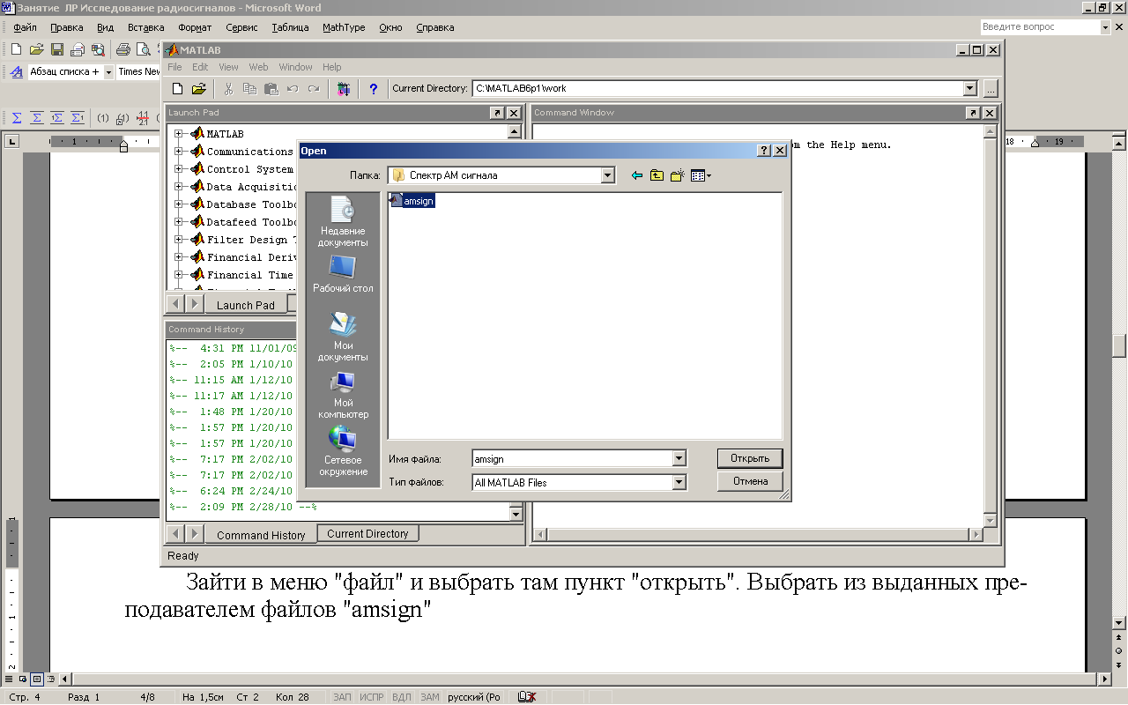Switch Word to Print Layout view button
This screenshot has width=1128, height=705.
click(x=37, y=679)
